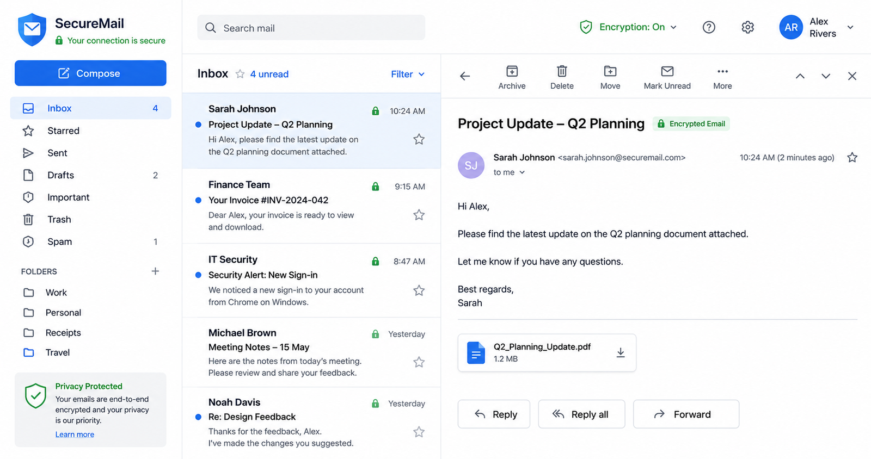Open the Travel folder
This screenshot has width=871, height=459.
91,352
